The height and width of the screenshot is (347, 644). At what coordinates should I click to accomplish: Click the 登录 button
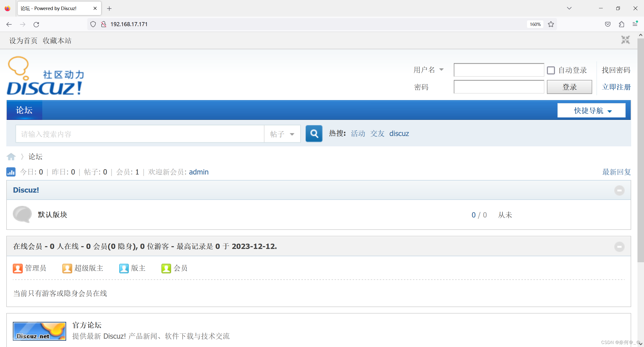point(569,87)
